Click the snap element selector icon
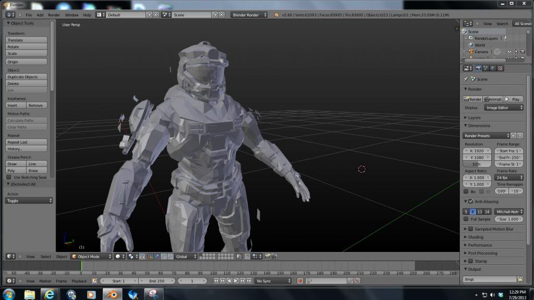Viewport: 534px width, 300px height. tap(256, 256)
